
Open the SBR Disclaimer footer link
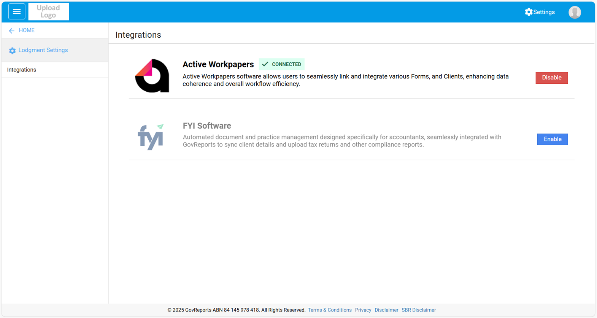point(419,310)
